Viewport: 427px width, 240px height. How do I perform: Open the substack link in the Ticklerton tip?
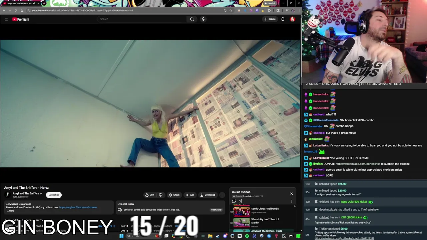pos(344,238)
